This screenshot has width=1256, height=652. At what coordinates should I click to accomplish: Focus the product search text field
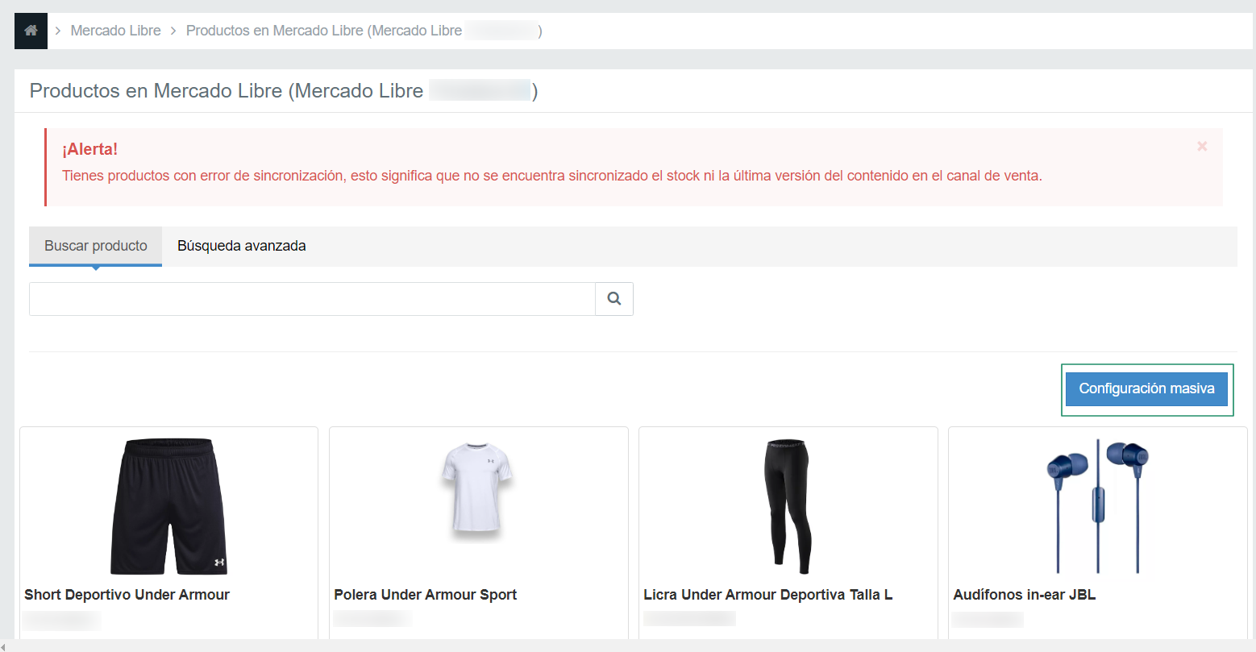click(312, 299)
